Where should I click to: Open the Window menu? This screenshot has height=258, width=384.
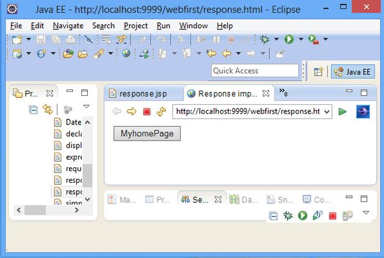[x=193, y=26]
